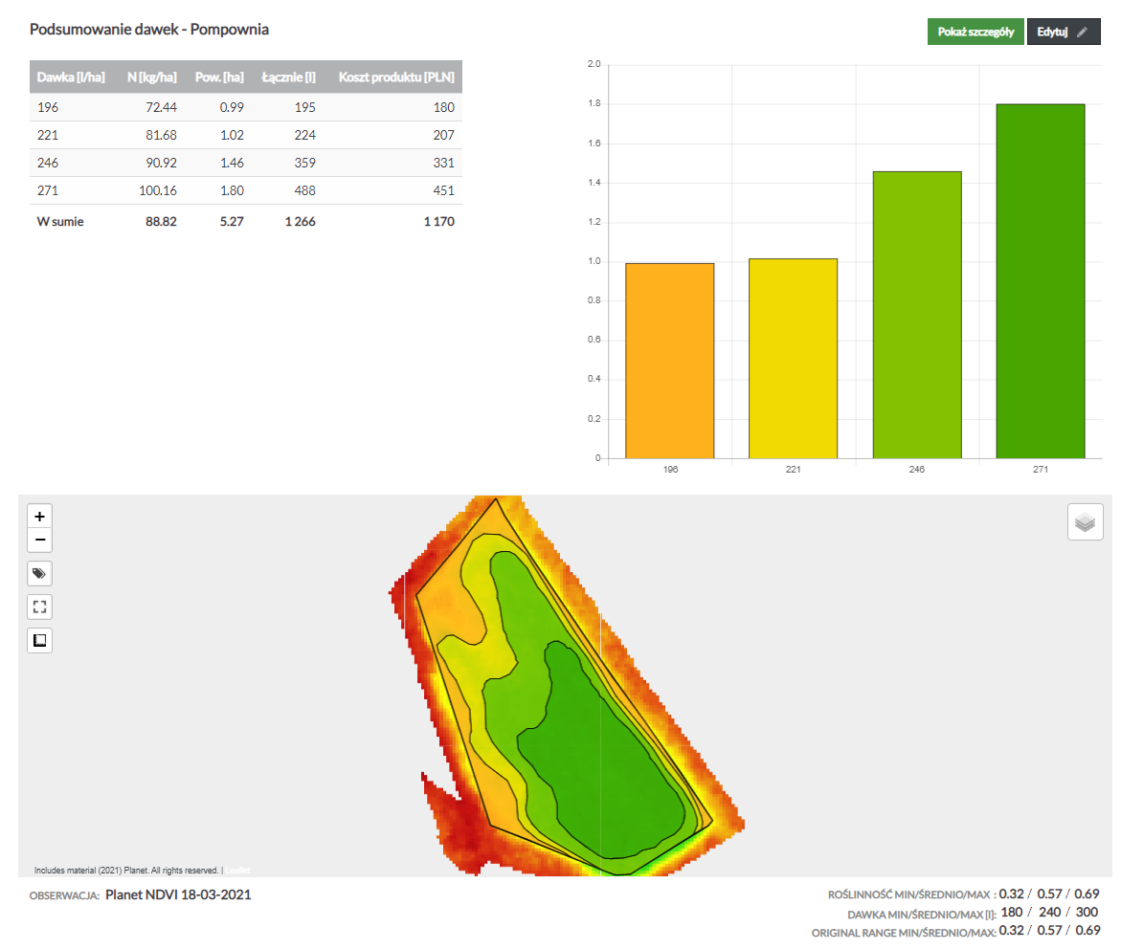Open the map layers selector
1121x949 pixels.
[1085, 522]
